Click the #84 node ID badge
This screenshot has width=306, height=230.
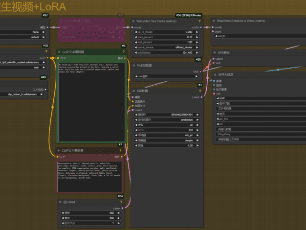pos(120,196)
